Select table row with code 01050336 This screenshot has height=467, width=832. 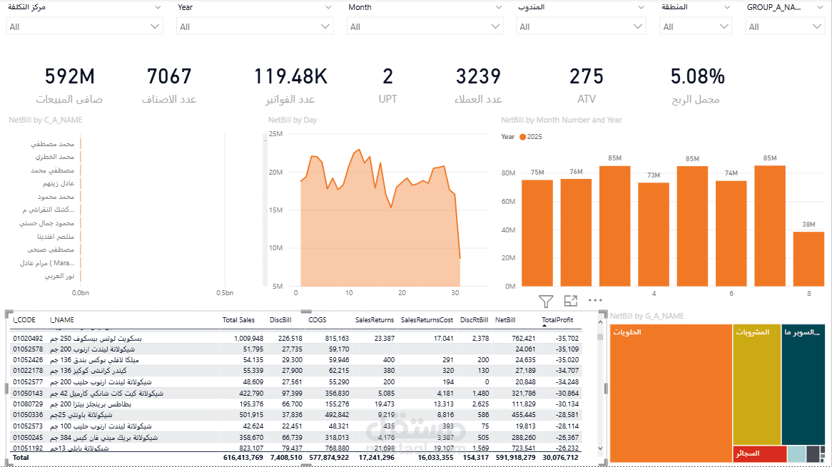click(296, 415)
